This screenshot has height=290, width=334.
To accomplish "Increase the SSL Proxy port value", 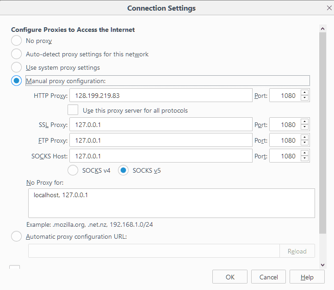I will click(x=304, y=121).
